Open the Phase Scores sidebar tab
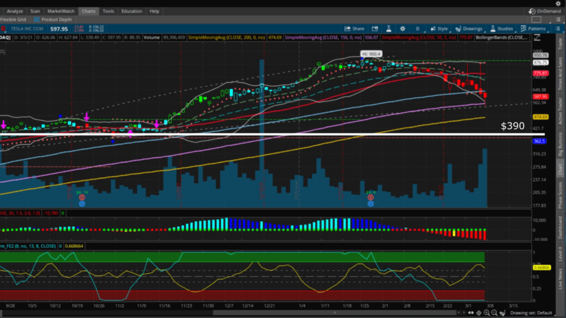The width and height of the screenshot is (566, 318). pyautogui.click(x=560, y=195)
